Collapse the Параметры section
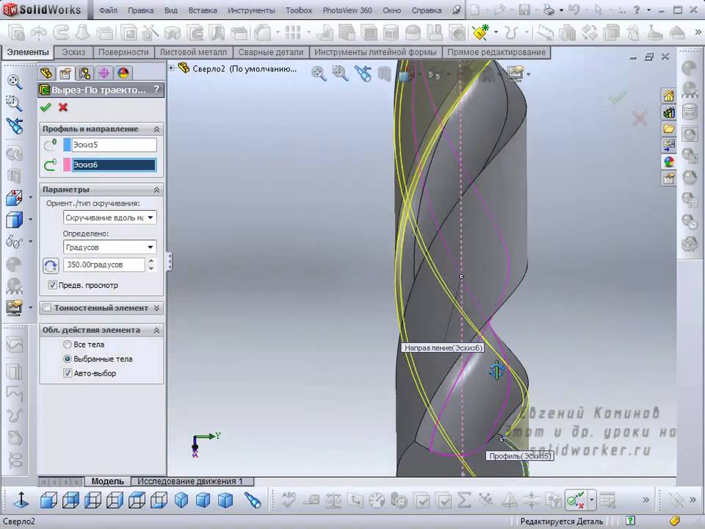 pyautogui.click(x=156, y=190)
